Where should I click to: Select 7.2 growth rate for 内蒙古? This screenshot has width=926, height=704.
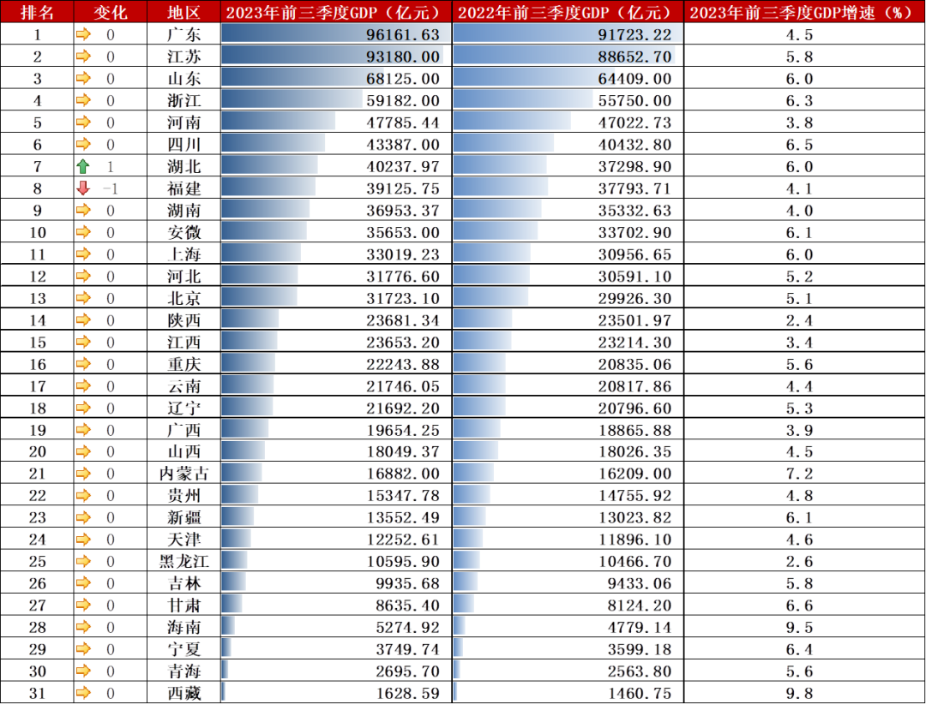(799, 474)
